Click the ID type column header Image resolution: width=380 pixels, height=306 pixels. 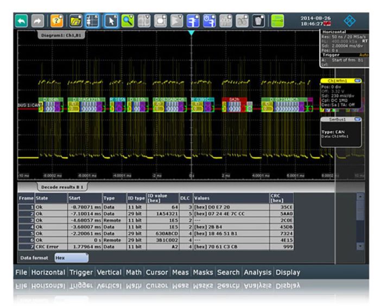[136, 198]
